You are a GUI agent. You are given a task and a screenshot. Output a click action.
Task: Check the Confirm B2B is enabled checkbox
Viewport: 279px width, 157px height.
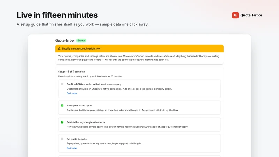tap(62, 84)
